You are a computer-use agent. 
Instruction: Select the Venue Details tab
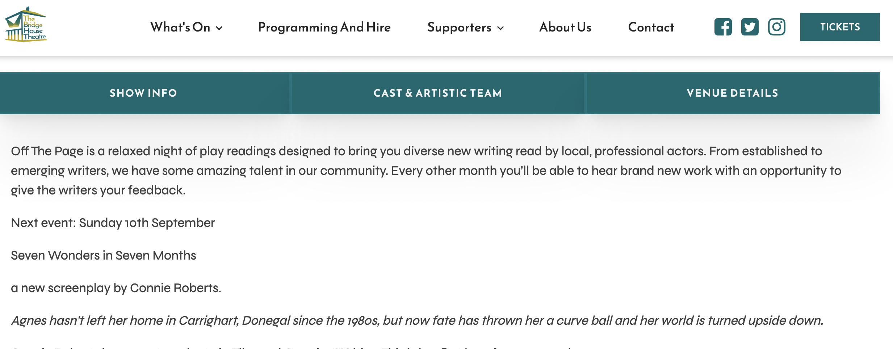[732, 93]
